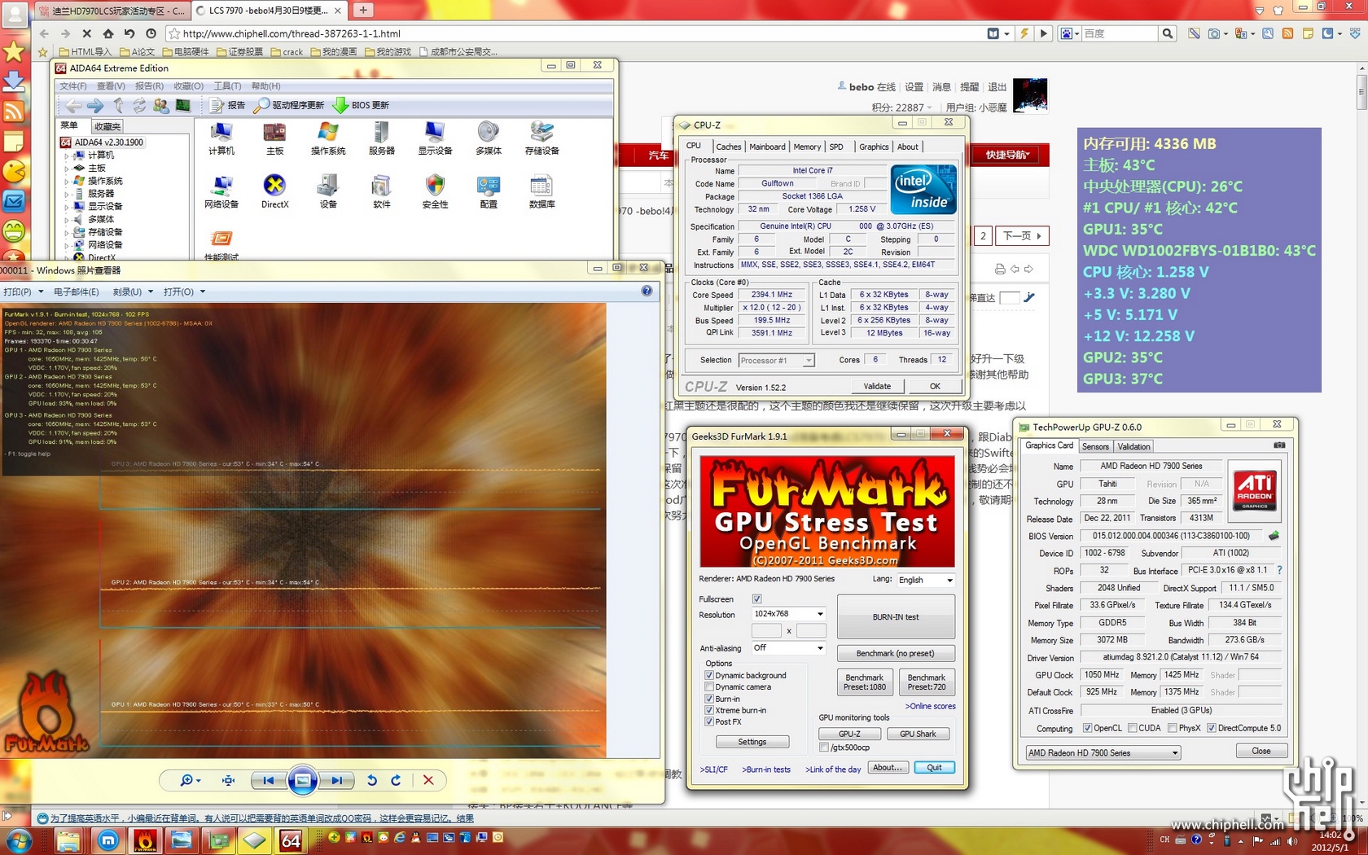Screen dimensions: 1368x855
Task: Switch to Mainboard tab in CPU-Z
Action: (767, 147)
